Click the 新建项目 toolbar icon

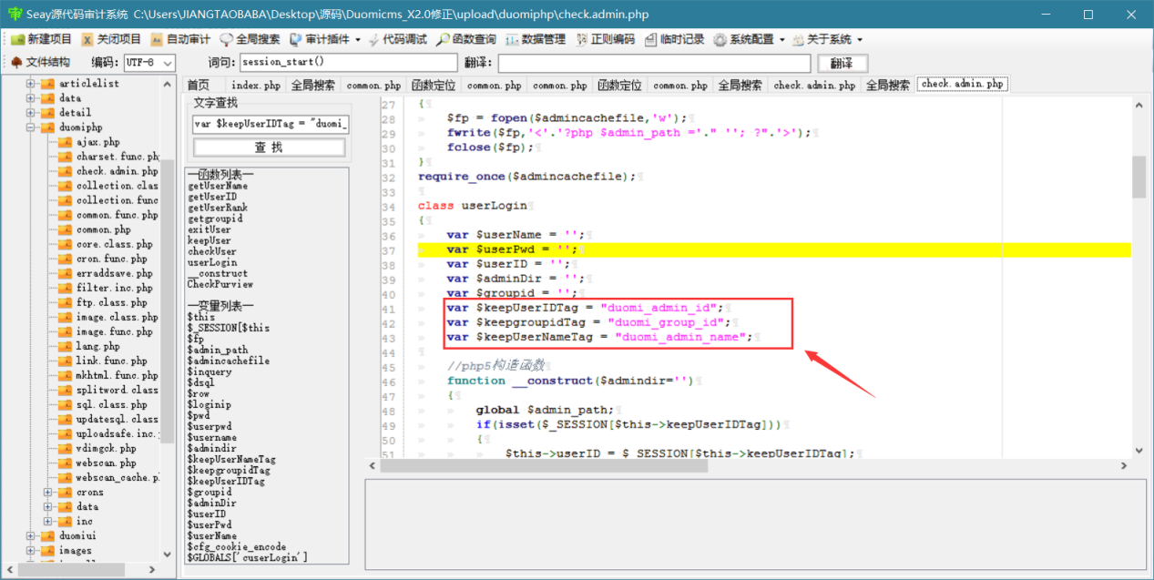(41, 39)
